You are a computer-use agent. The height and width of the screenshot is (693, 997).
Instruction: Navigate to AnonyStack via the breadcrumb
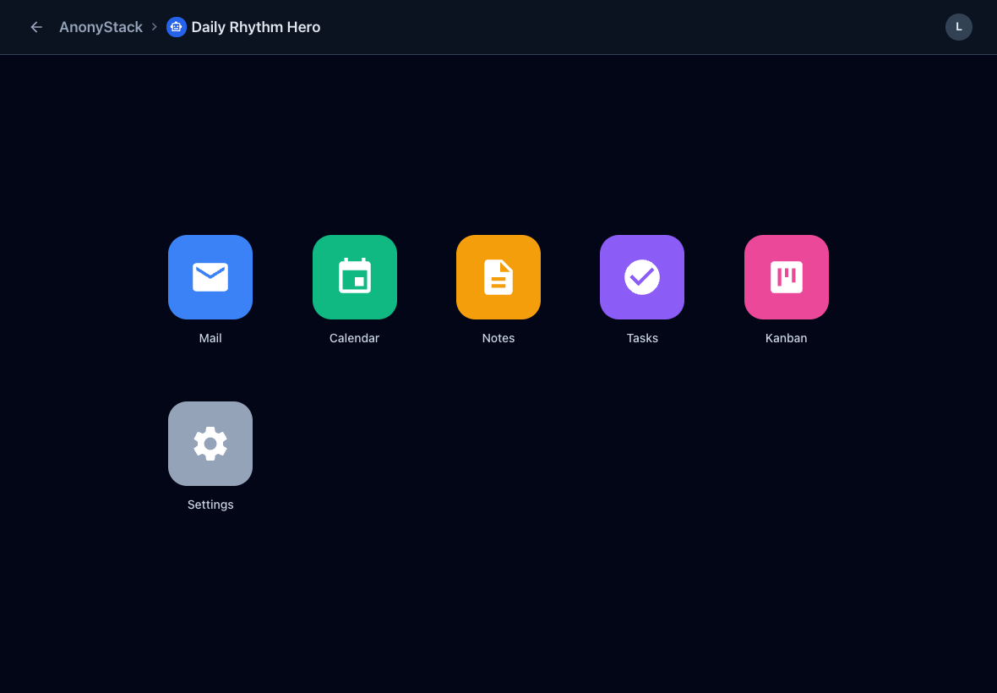pyautogui.click(x=100, y=27)
